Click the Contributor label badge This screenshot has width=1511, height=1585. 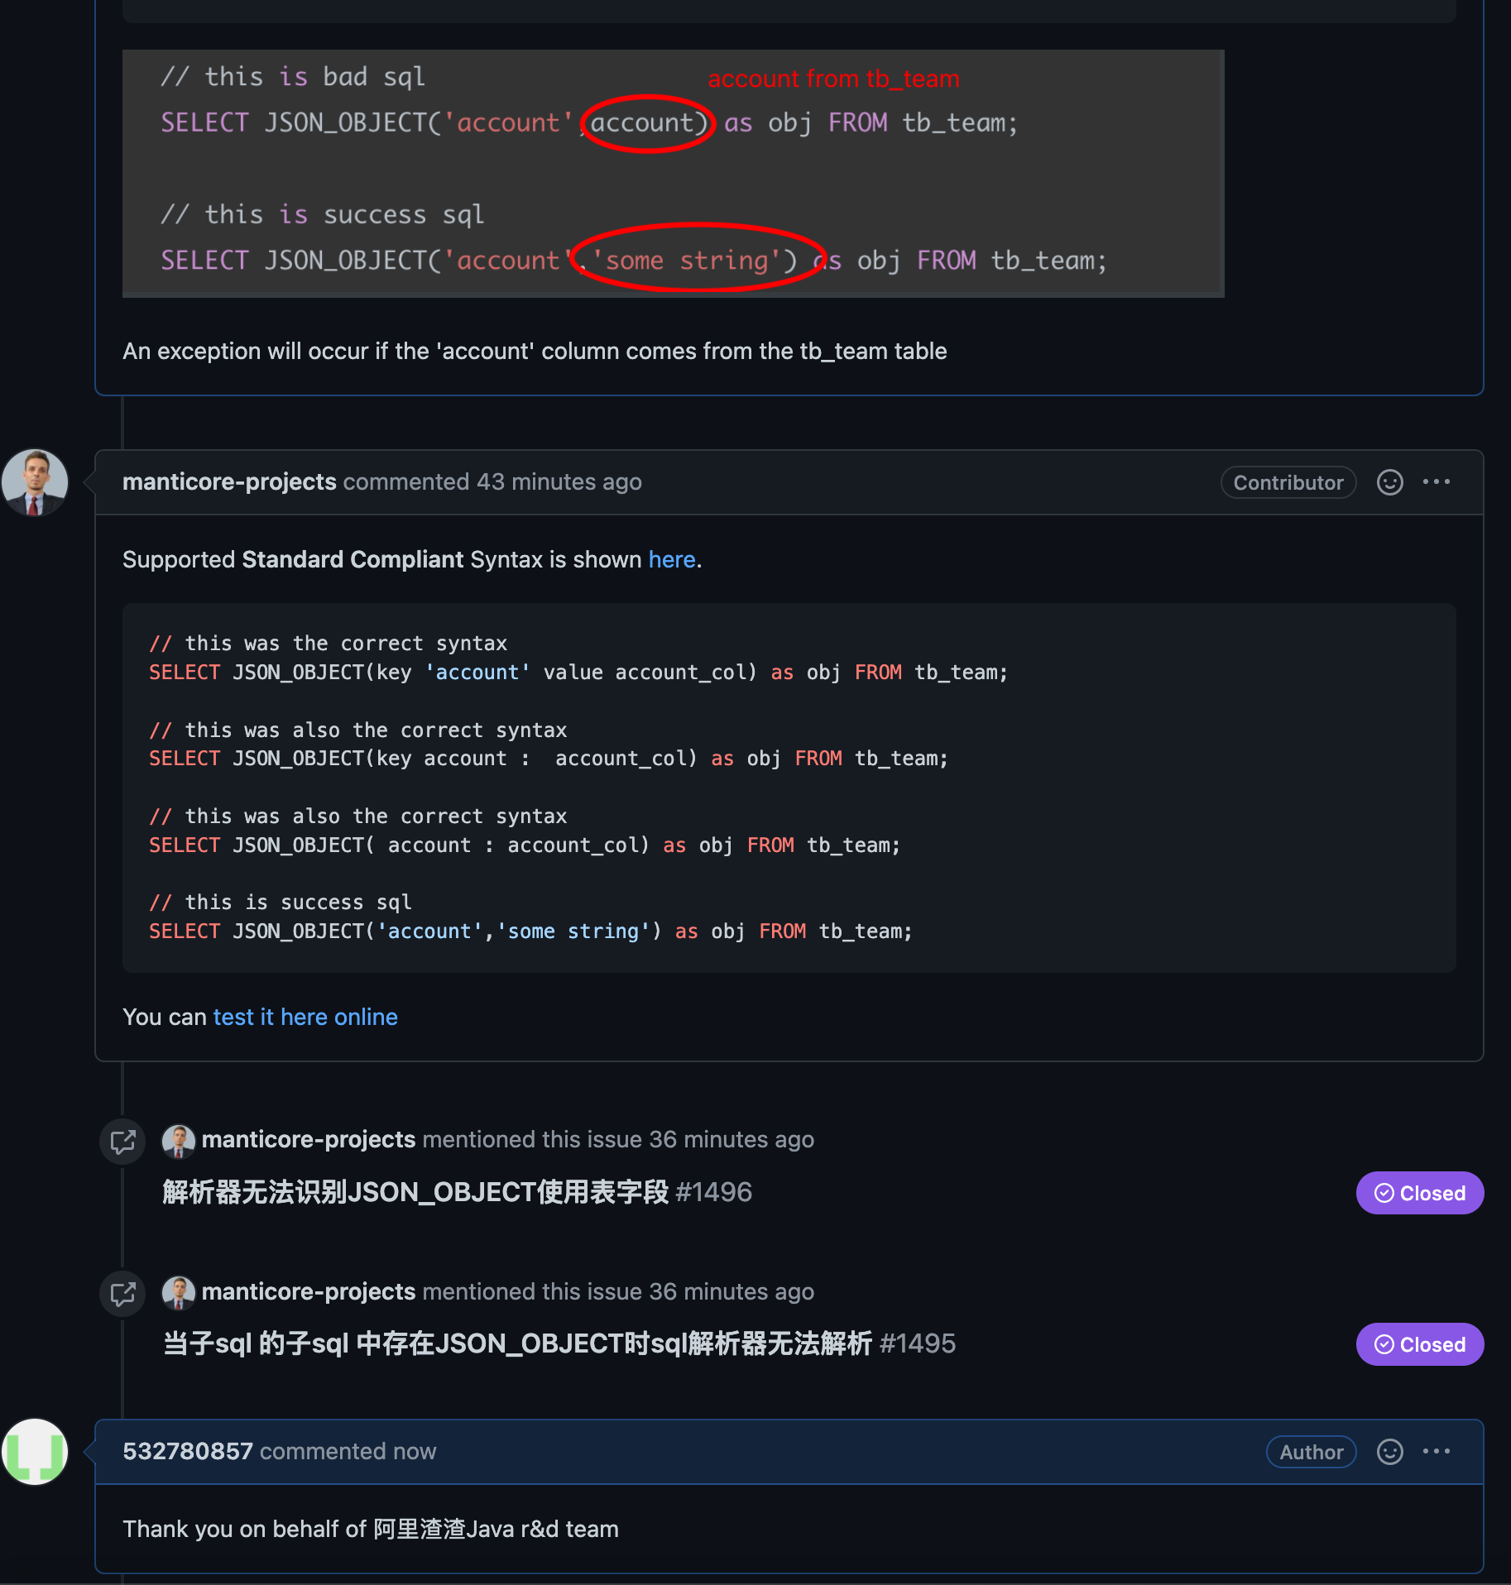click(1288, 483)
